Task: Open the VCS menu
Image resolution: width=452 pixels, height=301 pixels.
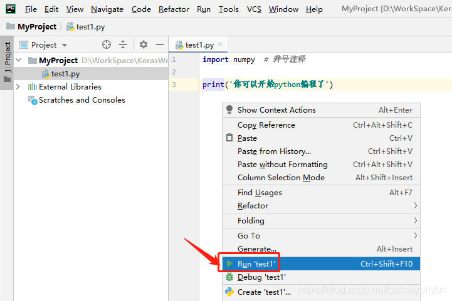Action: coord(254,9)
